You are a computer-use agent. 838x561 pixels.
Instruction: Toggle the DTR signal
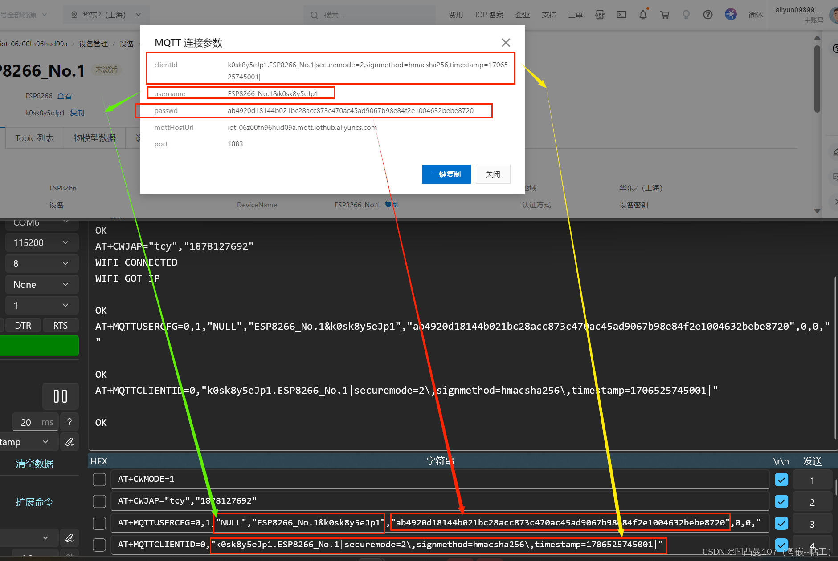23,325
